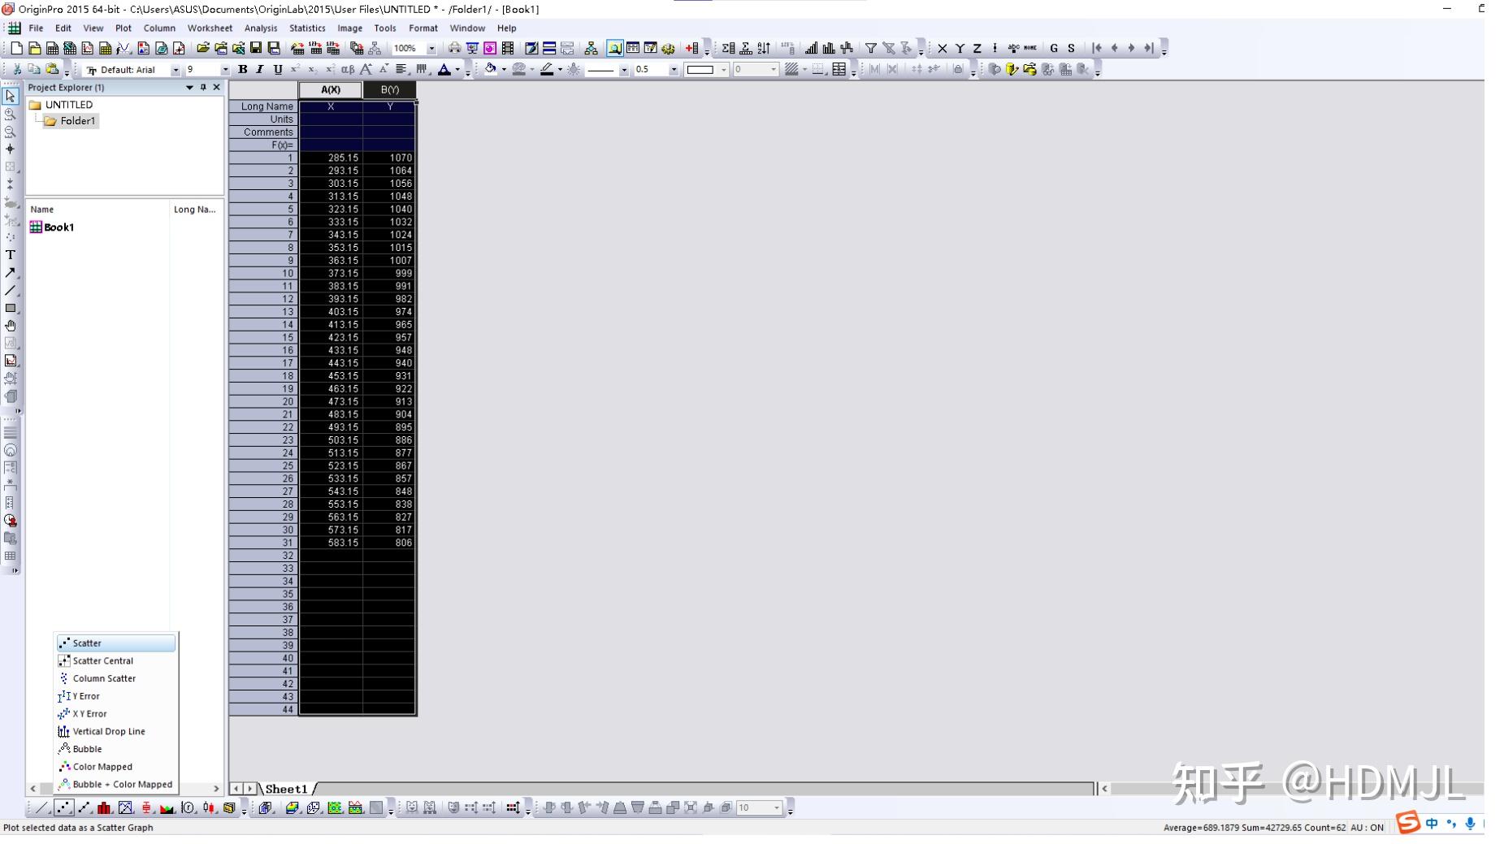
Task: Set column as X using the X icon
Action: tap(943, 49)
